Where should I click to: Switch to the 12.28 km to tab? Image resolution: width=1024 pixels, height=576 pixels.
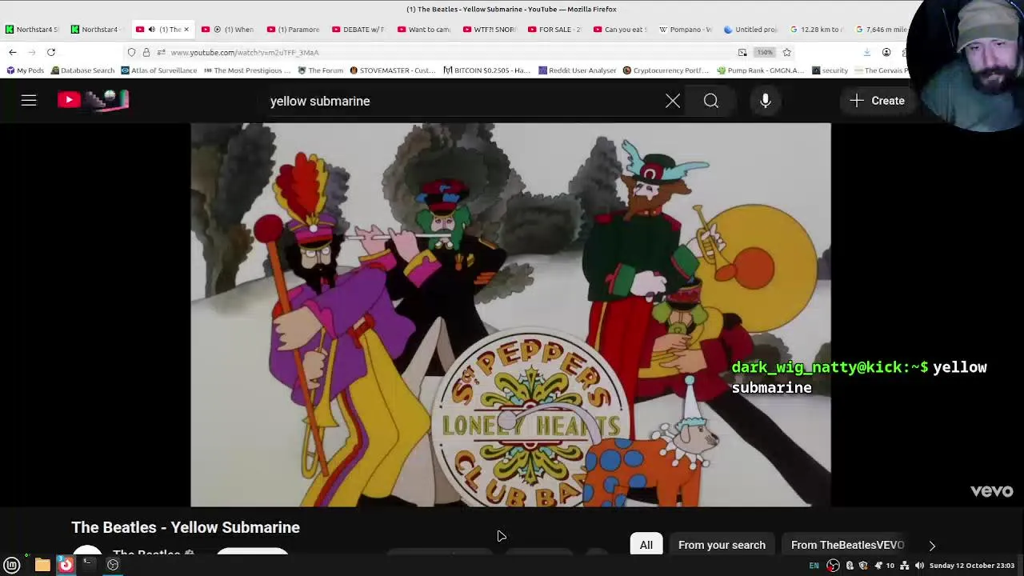point(816,30)
